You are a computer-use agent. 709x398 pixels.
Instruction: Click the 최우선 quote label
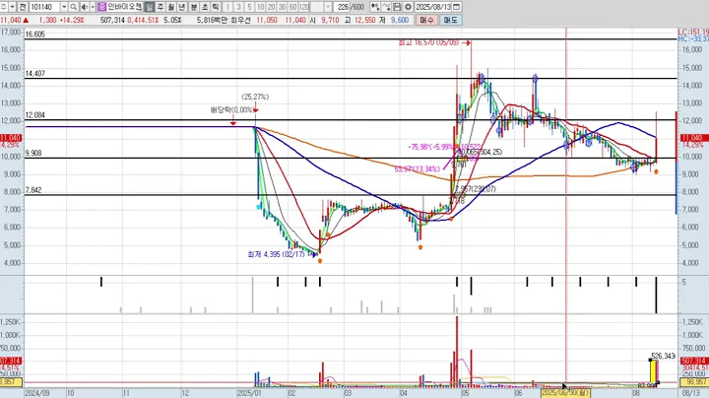[240, 20]
